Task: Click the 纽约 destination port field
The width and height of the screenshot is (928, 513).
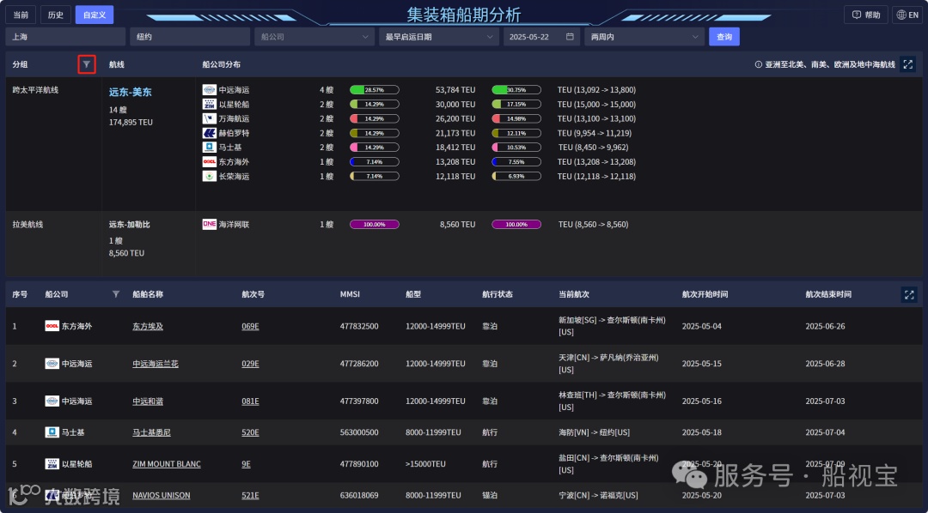Action: [190, 37]
